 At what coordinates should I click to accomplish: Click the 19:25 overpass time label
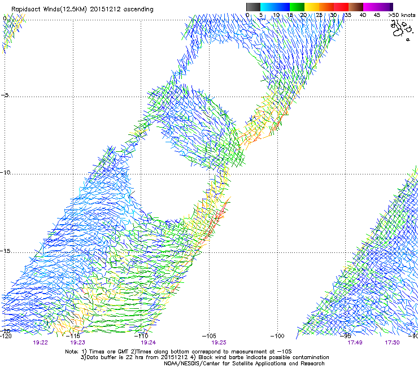click(219, 343)
